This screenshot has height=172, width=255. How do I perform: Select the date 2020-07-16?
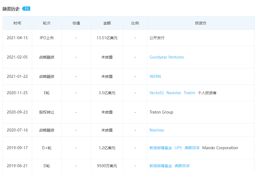click(17, 130)
